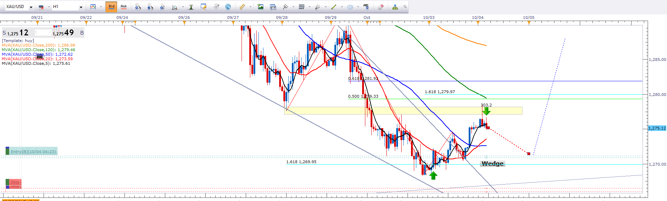Click the MVA 200 orange indicator label
The width and height of the screenshot is (667, 201).
tap(38, 45)
